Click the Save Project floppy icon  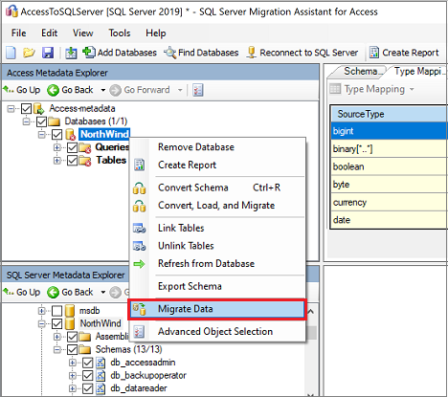[x=48, y=53]
